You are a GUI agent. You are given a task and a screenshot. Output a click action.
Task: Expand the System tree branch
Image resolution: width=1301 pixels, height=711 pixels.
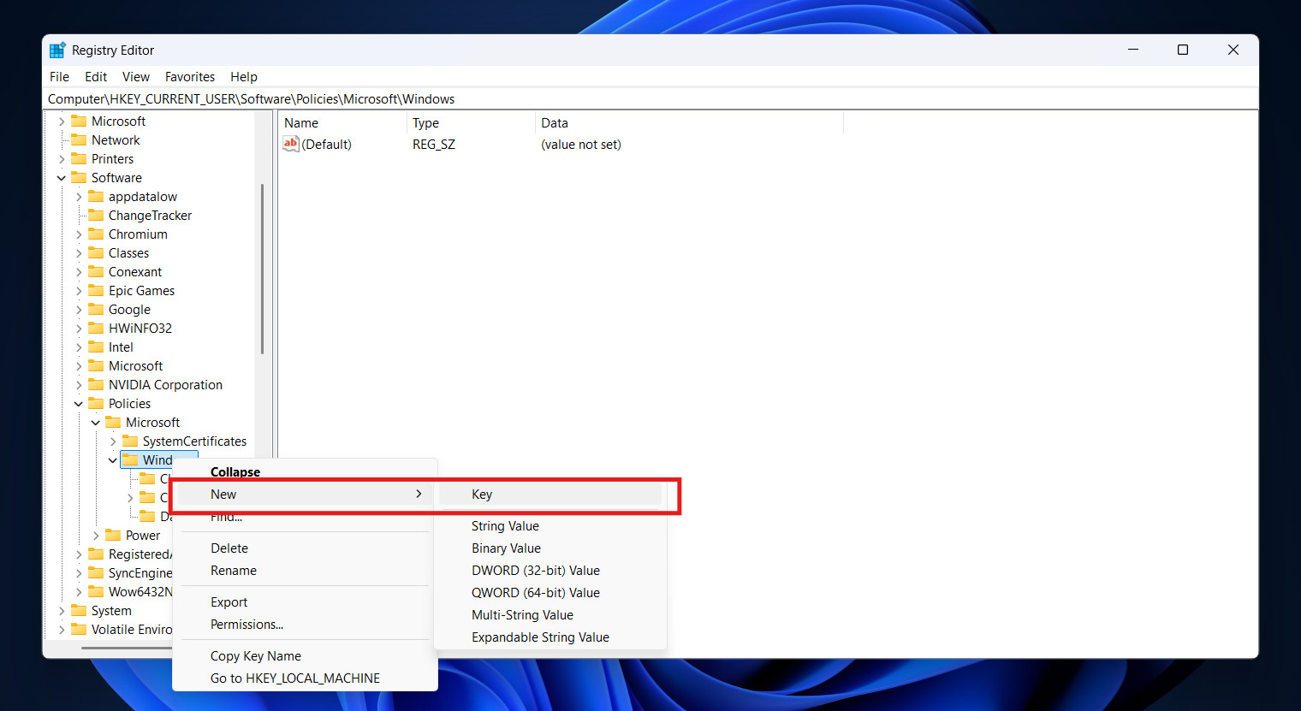[61, 610]
